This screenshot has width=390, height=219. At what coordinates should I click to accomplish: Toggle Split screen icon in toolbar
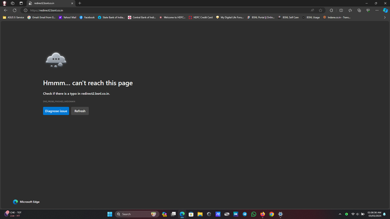(x=341, y=10)
